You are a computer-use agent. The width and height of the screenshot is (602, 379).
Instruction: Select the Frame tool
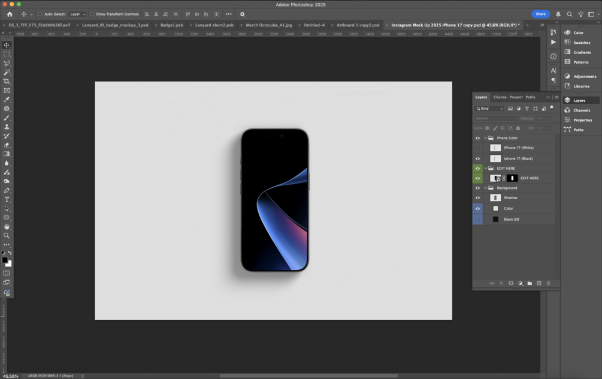pos(7,91)
